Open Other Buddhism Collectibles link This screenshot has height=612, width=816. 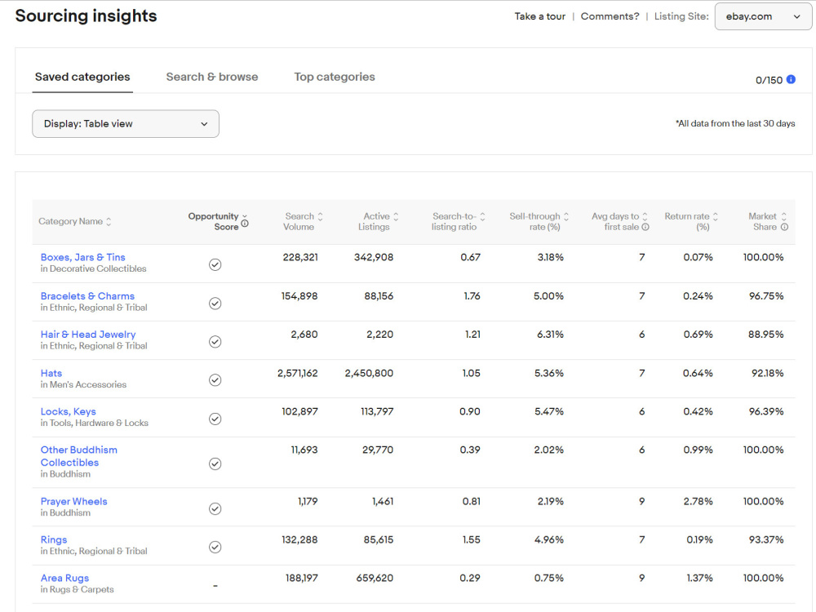(x=78, y=456)
